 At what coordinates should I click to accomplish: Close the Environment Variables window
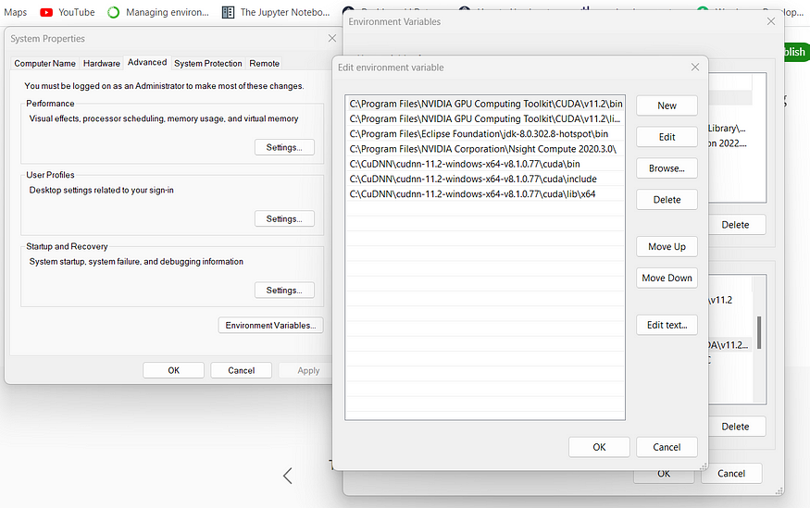(771, 21)
